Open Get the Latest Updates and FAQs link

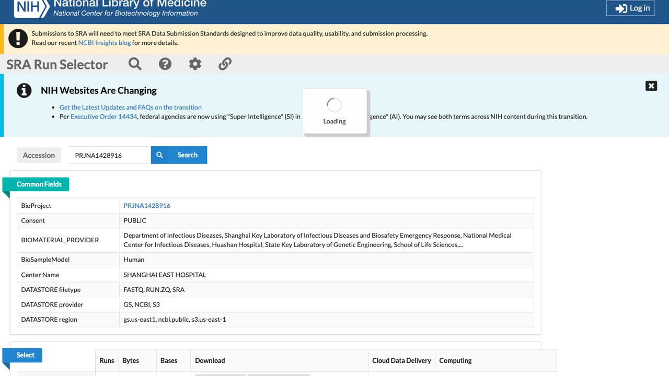[x=131, y=107]
